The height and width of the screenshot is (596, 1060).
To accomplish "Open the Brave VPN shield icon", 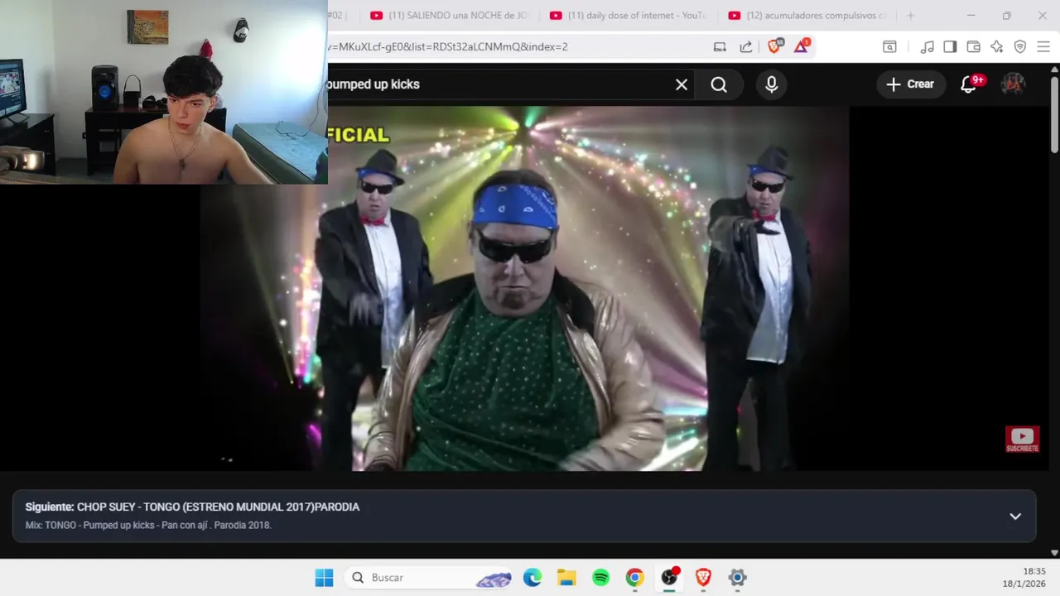I will [x=1020, y=46].
